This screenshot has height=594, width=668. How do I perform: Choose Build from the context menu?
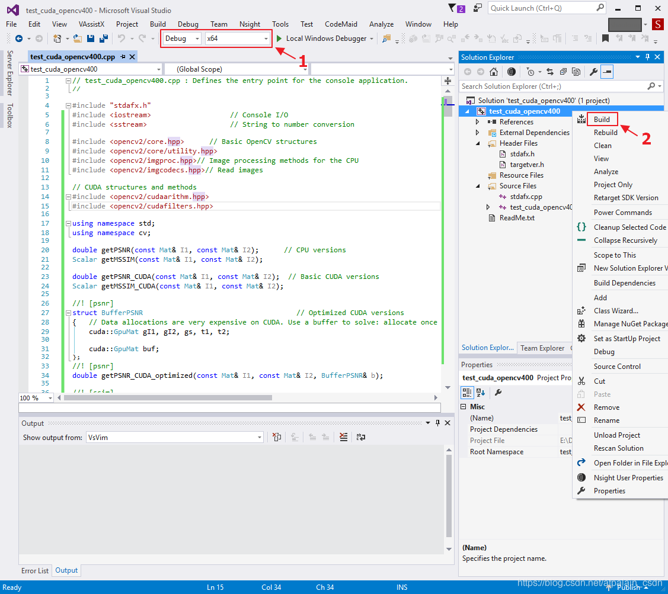click(602, 120)
